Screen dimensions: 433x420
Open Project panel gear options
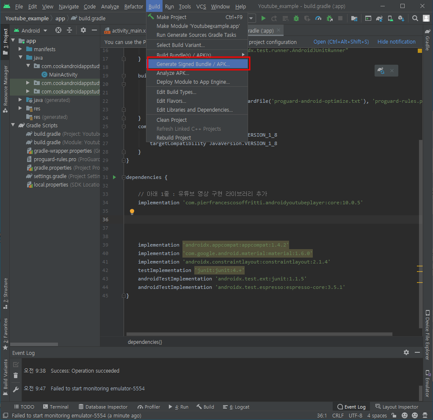pyautogui.click(x=83, y=30)
